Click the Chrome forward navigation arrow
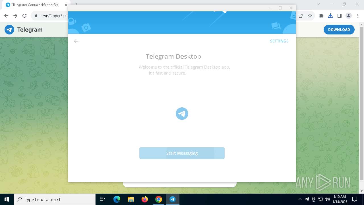Image resolution: width=364 pixels, height=205 pixels. point(15,16)
